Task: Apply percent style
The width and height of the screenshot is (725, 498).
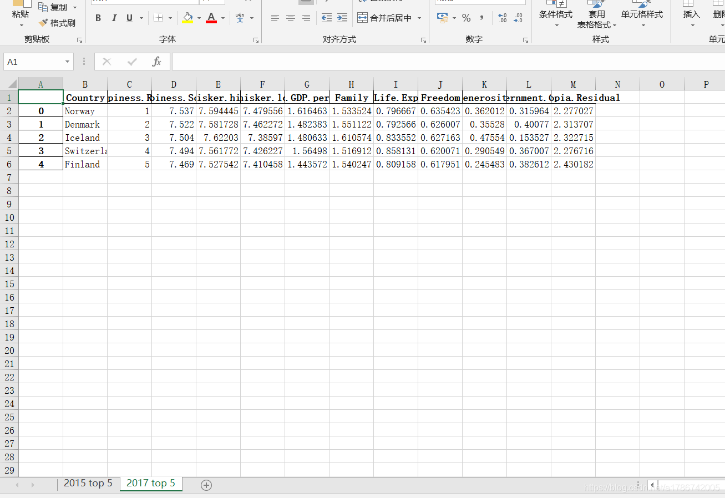Action: (466, 18)
